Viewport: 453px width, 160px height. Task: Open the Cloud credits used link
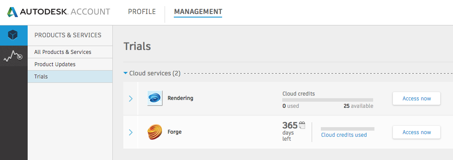(344, 135)
